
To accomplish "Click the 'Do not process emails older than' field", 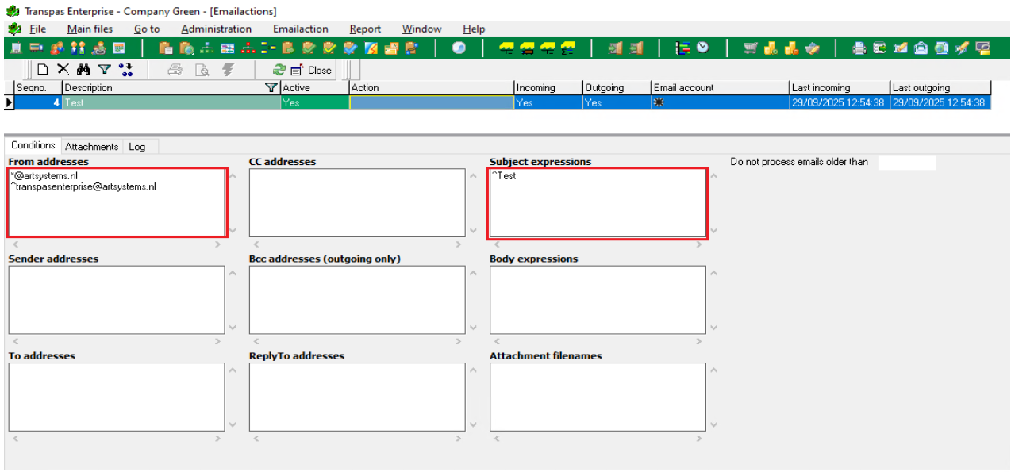I will tap(907, 163).
